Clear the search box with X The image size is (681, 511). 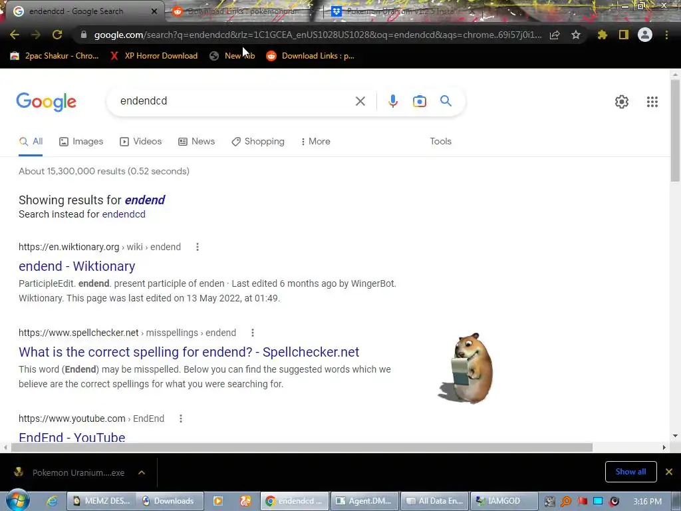pos(360,101)
